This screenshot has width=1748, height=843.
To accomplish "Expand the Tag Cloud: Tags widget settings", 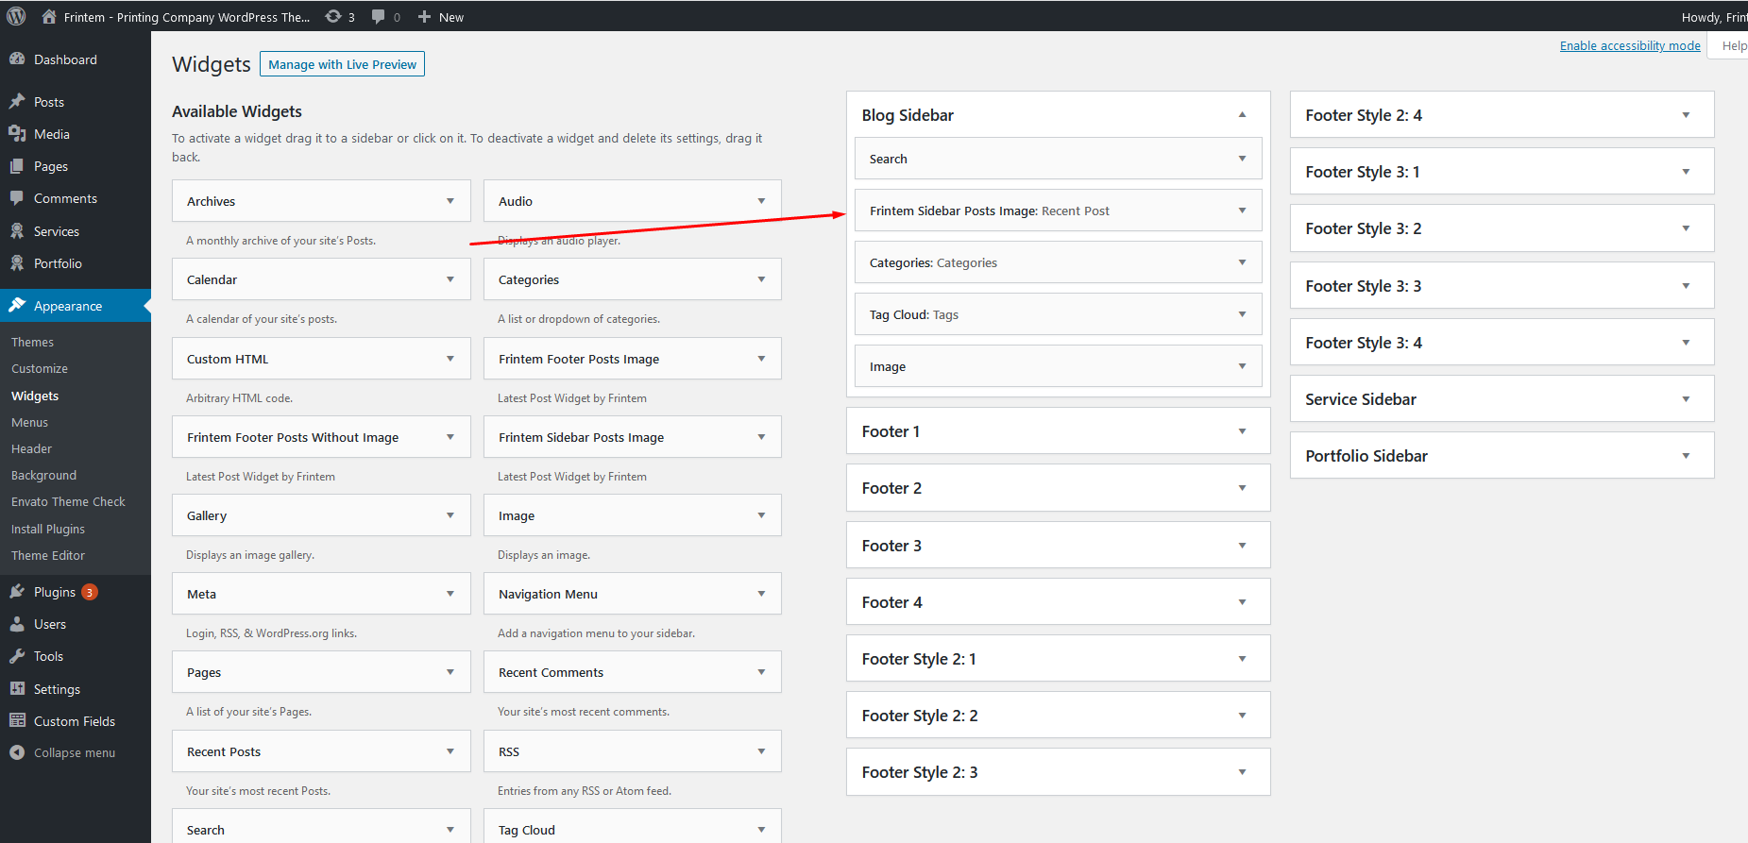I will coord(1242,314).
